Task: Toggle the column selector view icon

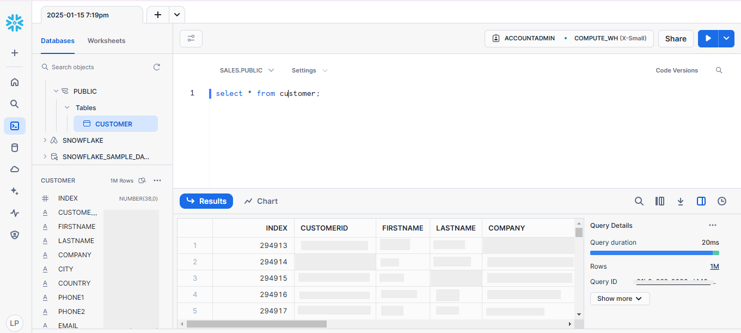Action: tap(660, 201)
